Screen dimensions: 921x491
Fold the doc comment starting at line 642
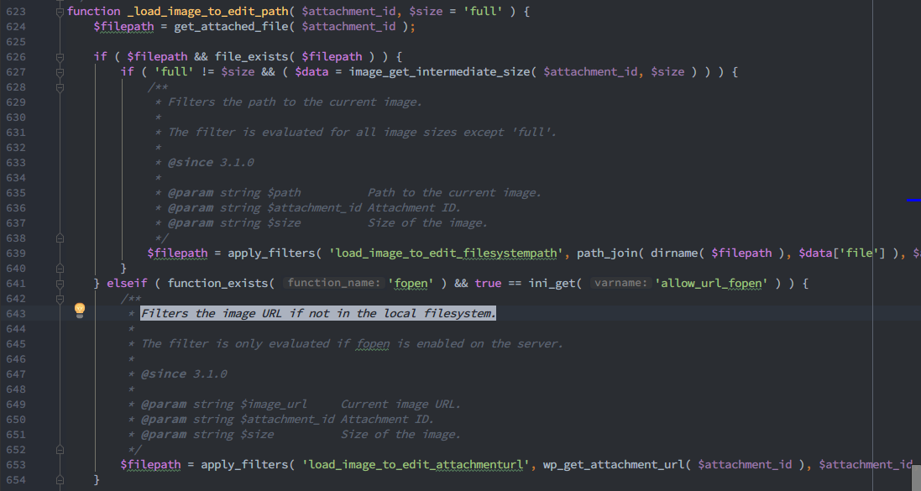60,299
